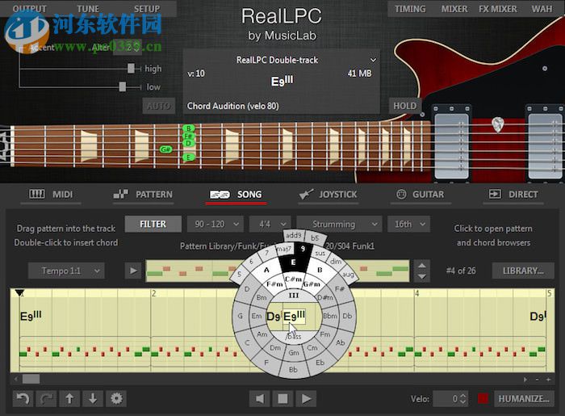Switch to the DIRECT tab
Screen dimensions: 565x416
513,195
